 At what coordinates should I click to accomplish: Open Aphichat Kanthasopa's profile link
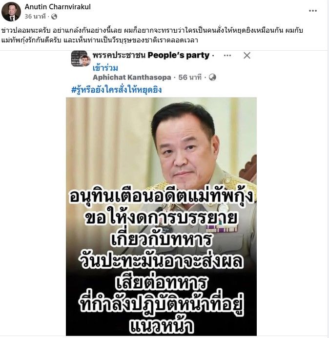(132, 77)
